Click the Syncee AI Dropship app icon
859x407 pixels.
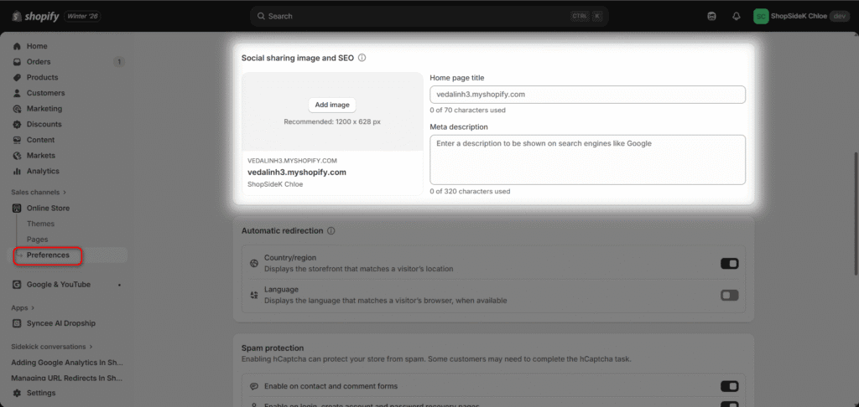[17, 323]
